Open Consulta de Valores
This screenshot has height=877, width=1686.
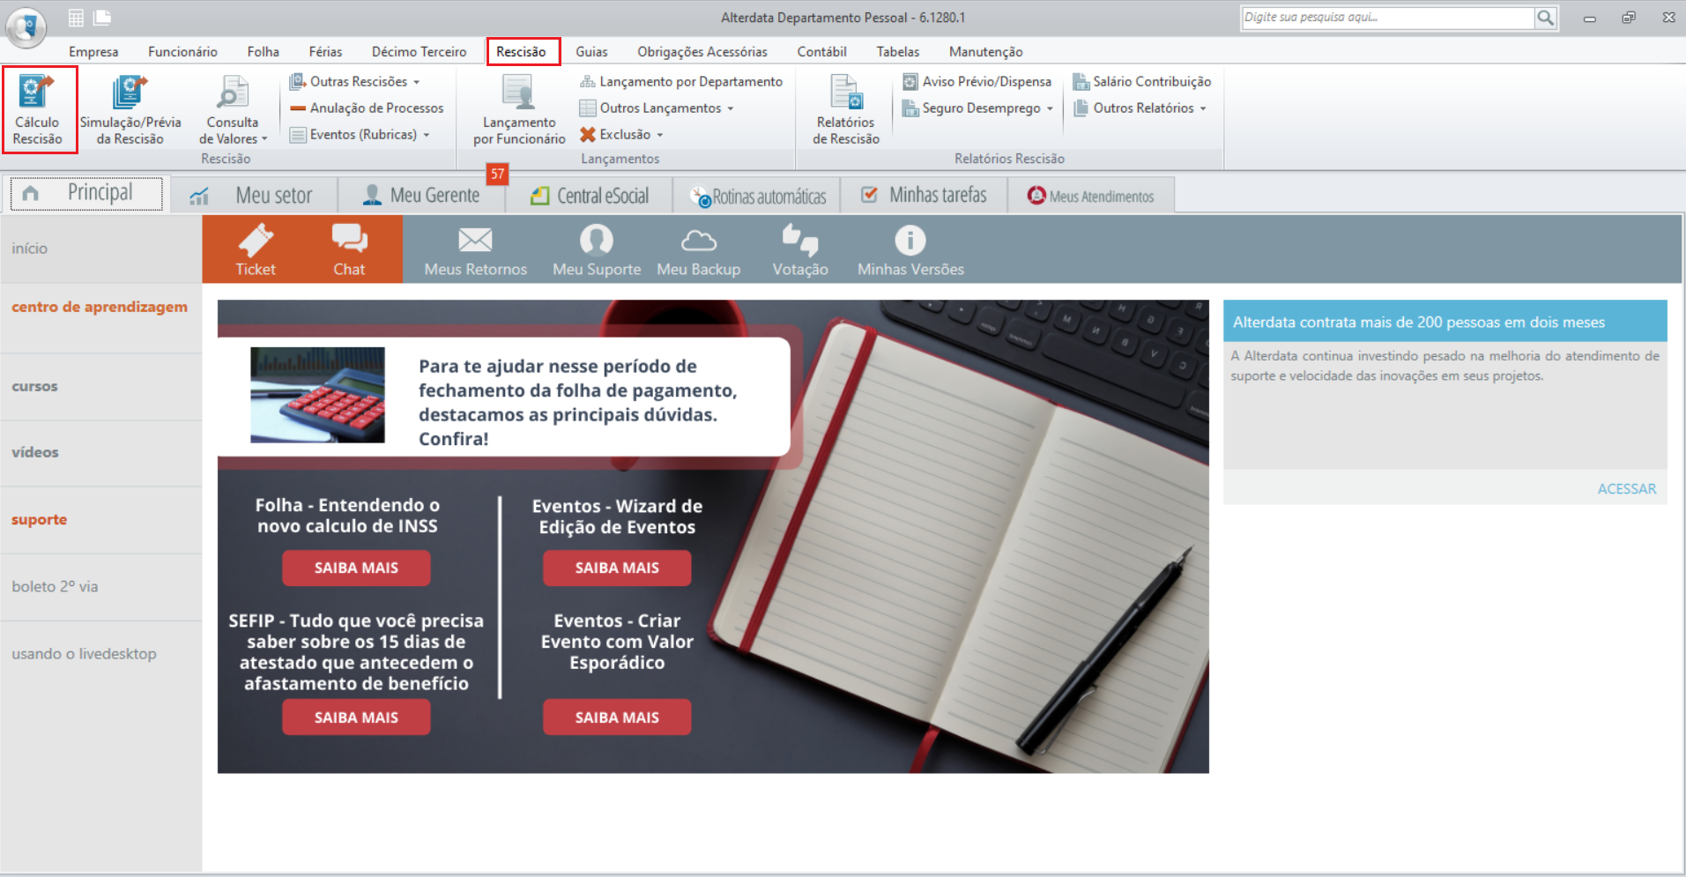[233, 110]
